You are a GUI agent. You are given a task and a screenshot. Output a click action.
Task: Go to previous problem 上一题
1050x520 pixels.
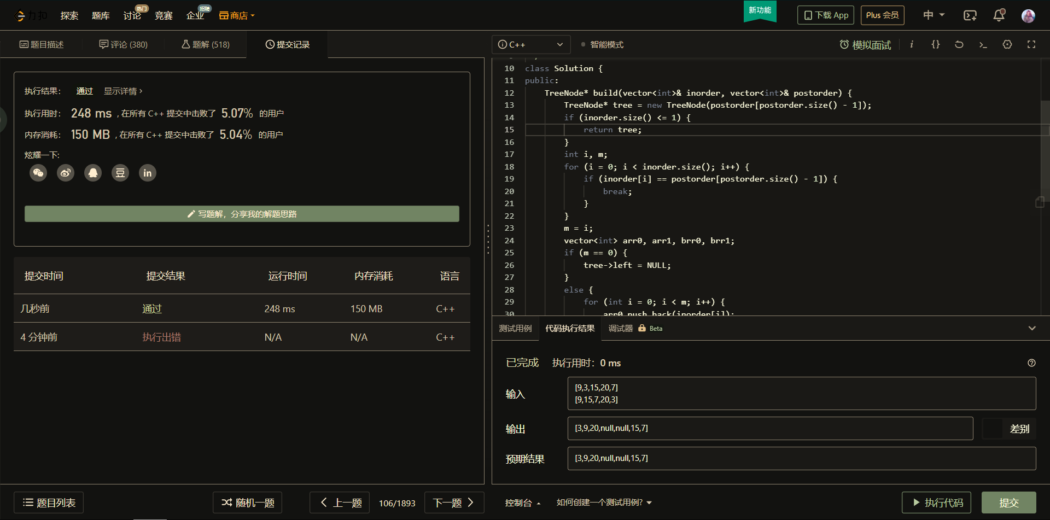click(340, 503)
